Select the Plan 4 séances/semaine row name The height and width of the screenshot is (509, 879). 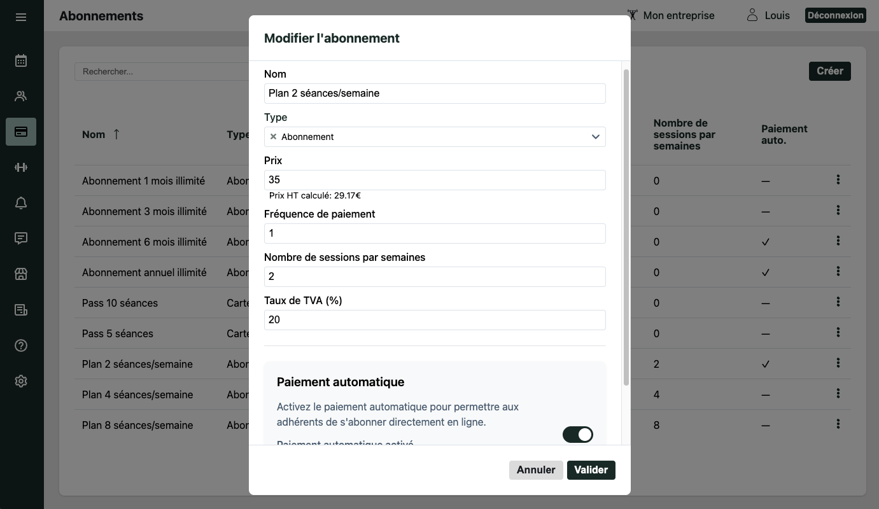(x=137, y=394)
